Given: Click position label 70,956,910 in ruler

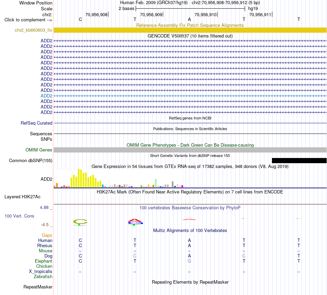Looking at the screenshot, I should click(205, 14).
